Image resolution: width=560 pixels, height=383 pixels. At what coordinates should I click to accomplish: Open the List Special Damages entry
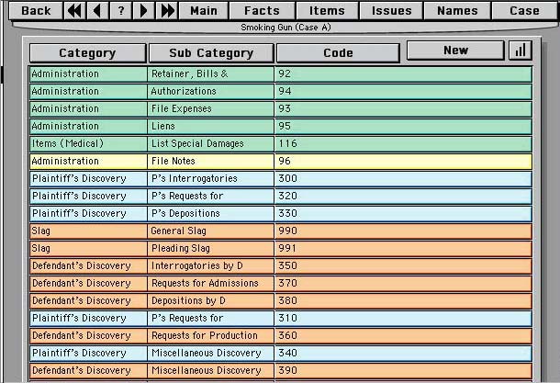click(x=211, y=143)
